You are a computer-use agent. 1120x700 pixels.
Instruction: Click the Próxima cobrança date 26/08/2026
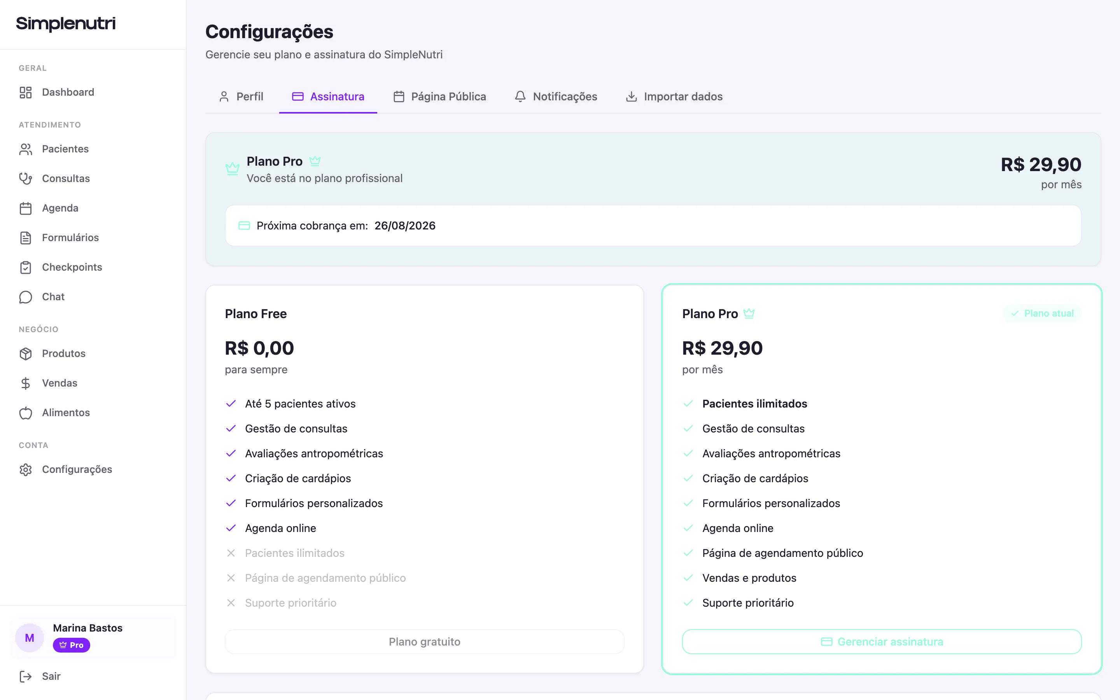tap(405, 226)
